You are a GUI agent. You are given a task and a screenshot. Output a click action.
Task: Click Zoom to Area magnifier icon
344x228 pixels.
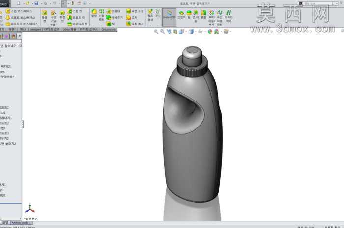coord(162,32)
